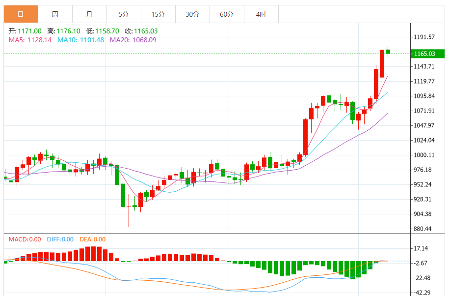Open the 月 monthly chart tab
This screenshot has width=449, height=296.
89,14
